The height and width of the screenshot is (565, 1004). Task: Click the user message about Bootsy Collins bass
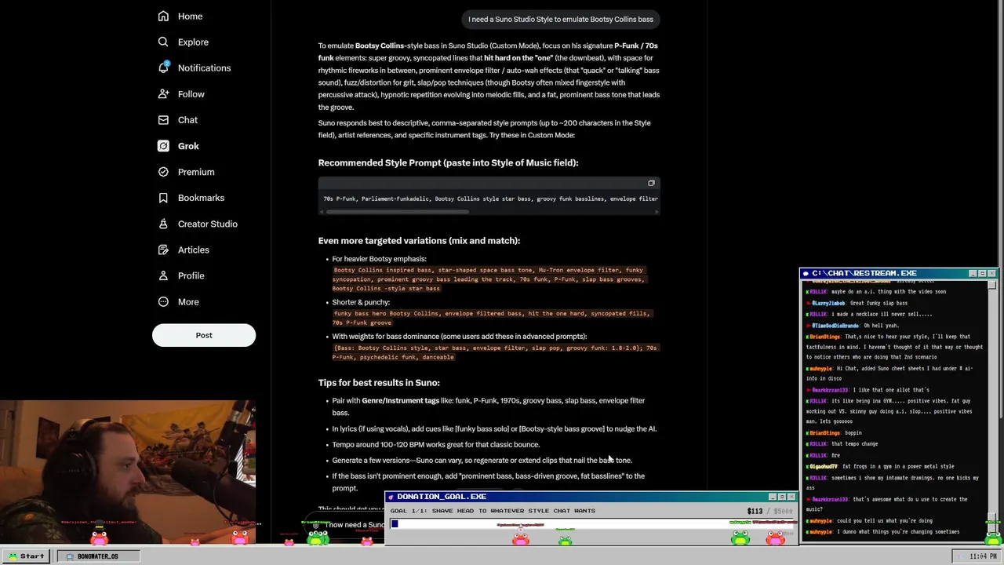click(x=561, y=19)
